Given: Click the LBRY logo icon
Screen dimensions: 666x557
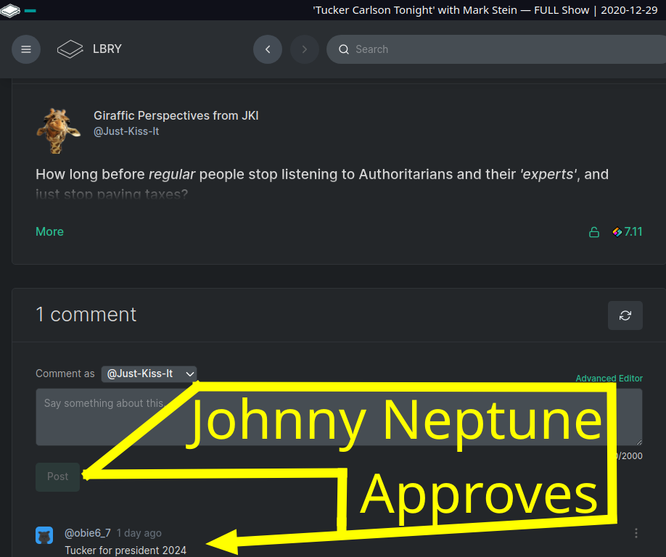Looking at the screenshot, I should pos(70,49).
